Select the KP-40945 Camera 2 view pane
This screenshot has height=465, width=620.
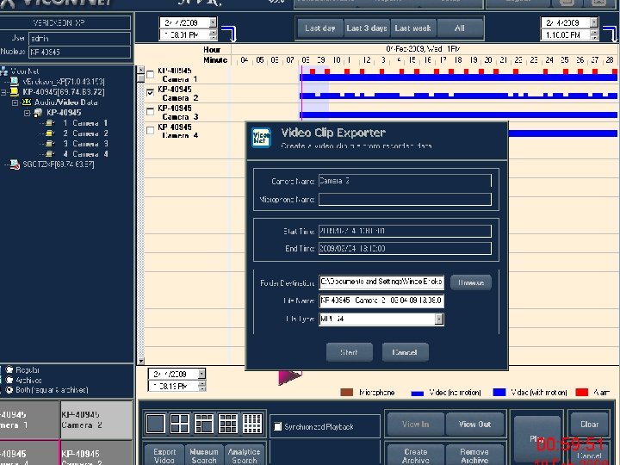[x=96, y=420]
